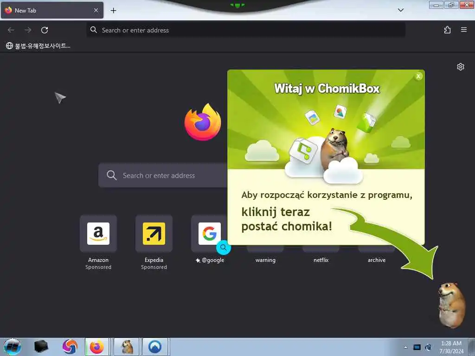Click the green connection indicator at top
The width and height of the screenshot is (475, 356).
237,5
